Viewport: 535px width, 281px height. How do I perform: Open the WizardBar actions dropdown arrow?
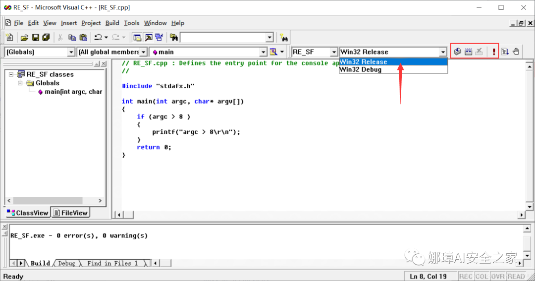click(x=282, y=52)
